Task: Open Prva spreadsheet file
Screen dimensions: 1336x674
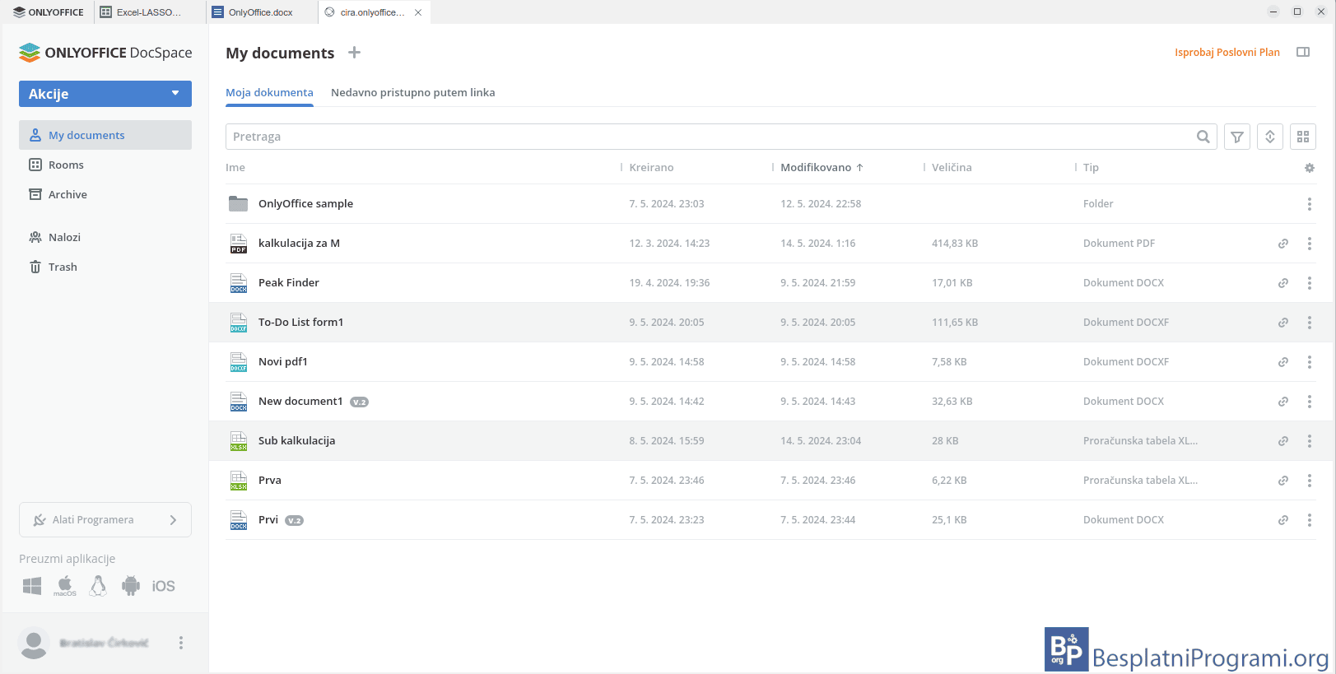Action: (269, 481)
